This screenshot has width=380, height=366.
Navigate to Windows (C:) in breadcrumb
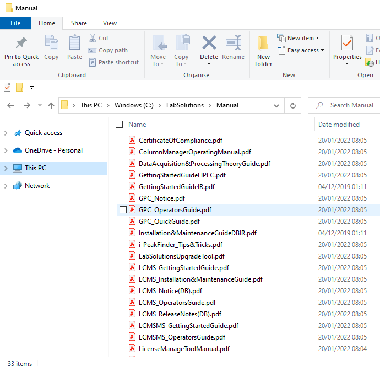point(134,105)
